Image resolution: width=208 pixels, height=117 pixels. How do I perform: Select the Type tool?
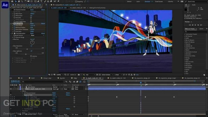(x=41, y=1)
